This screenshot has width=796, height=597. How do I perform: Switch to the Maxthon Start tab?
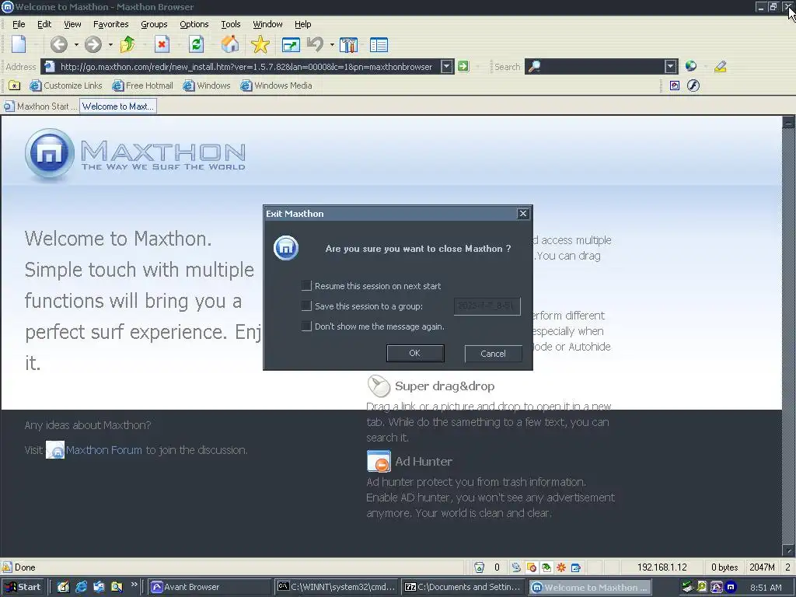click(40, 106)
